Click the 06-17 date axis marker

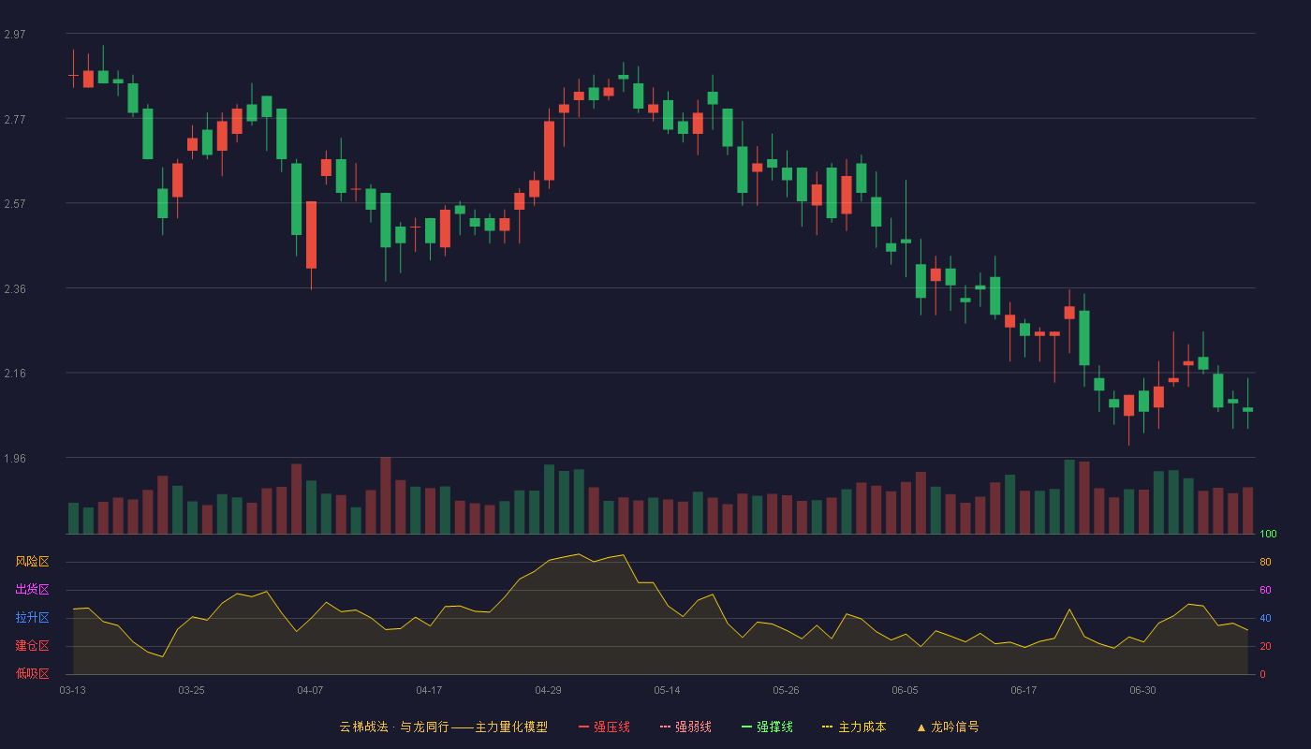(x=1024, y=690)
